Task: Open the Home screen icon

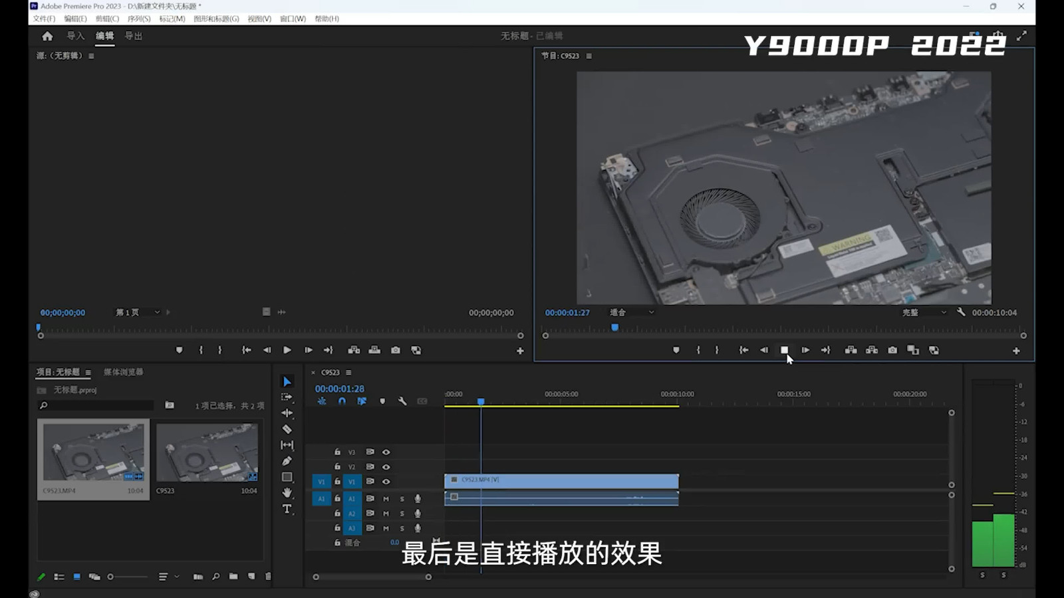Action: 47,36
